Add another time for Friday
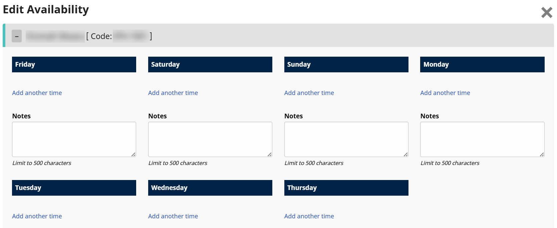This screenshot has height=228, width=557. coord(37,93)
